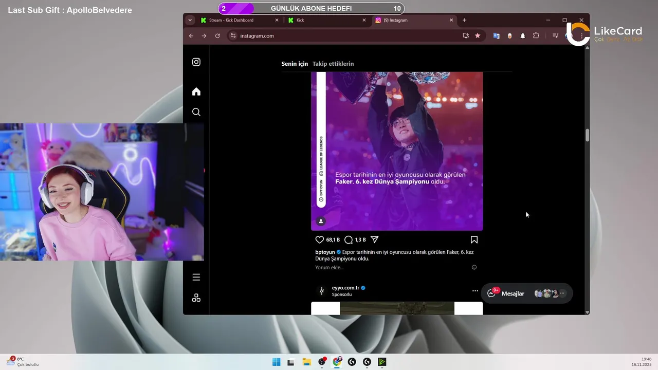658x370 pixels.
Task: Close the Kick tab
Action: (x=364, y=20)
